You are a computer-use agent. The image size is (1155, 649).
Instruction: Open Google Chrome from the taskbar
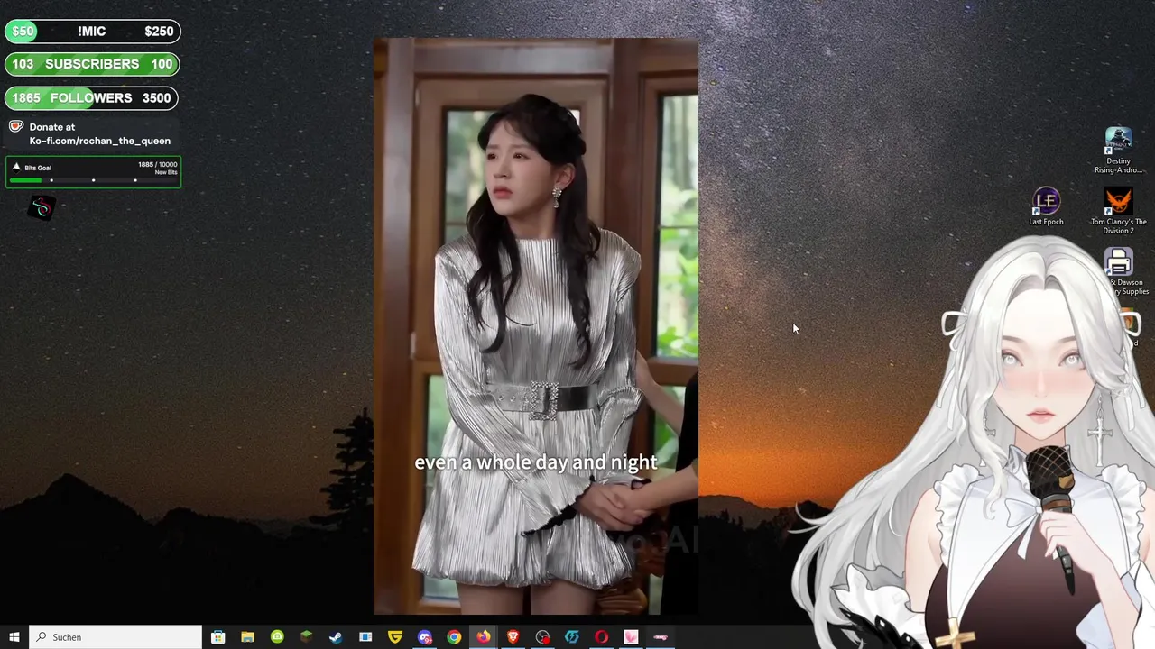[454, 637]
